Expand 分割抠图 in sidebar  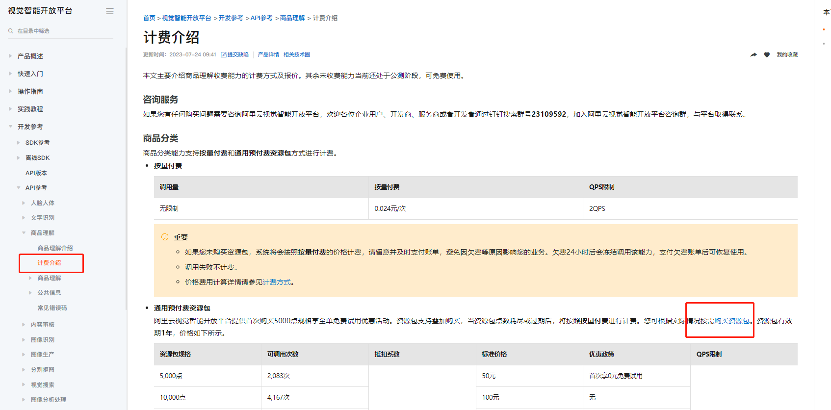24,370
